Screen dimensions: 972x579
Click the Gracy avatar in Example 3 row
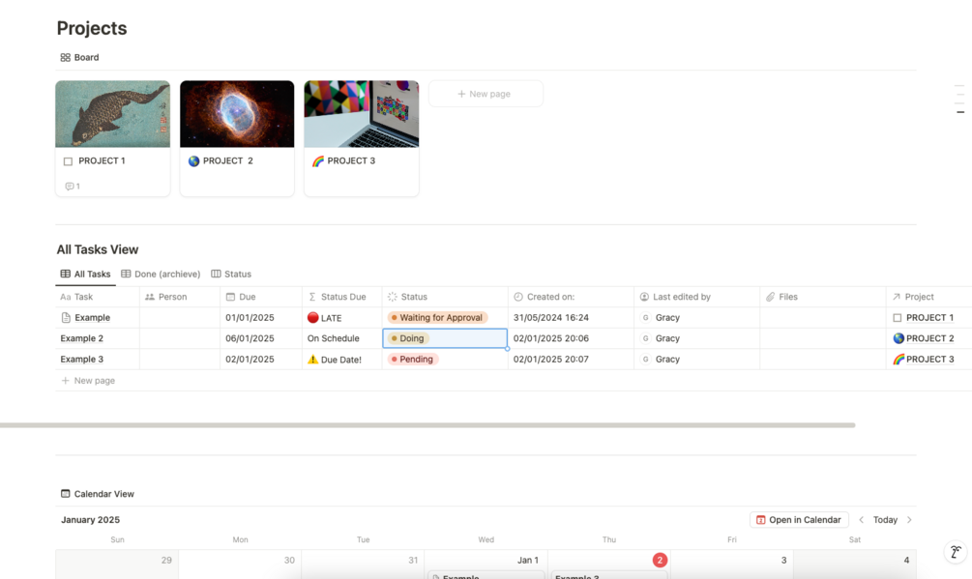pyautogui.click(x=645, y=360)
